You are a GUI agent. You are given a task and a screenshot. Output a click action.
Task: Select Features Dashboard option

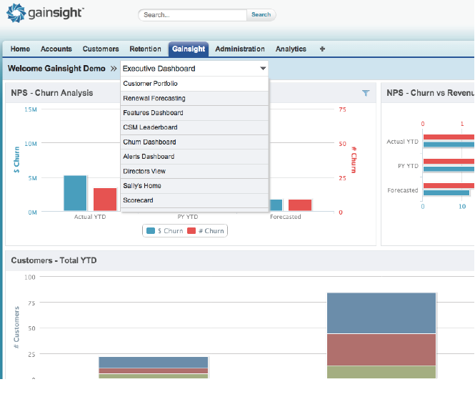(153, 113)
